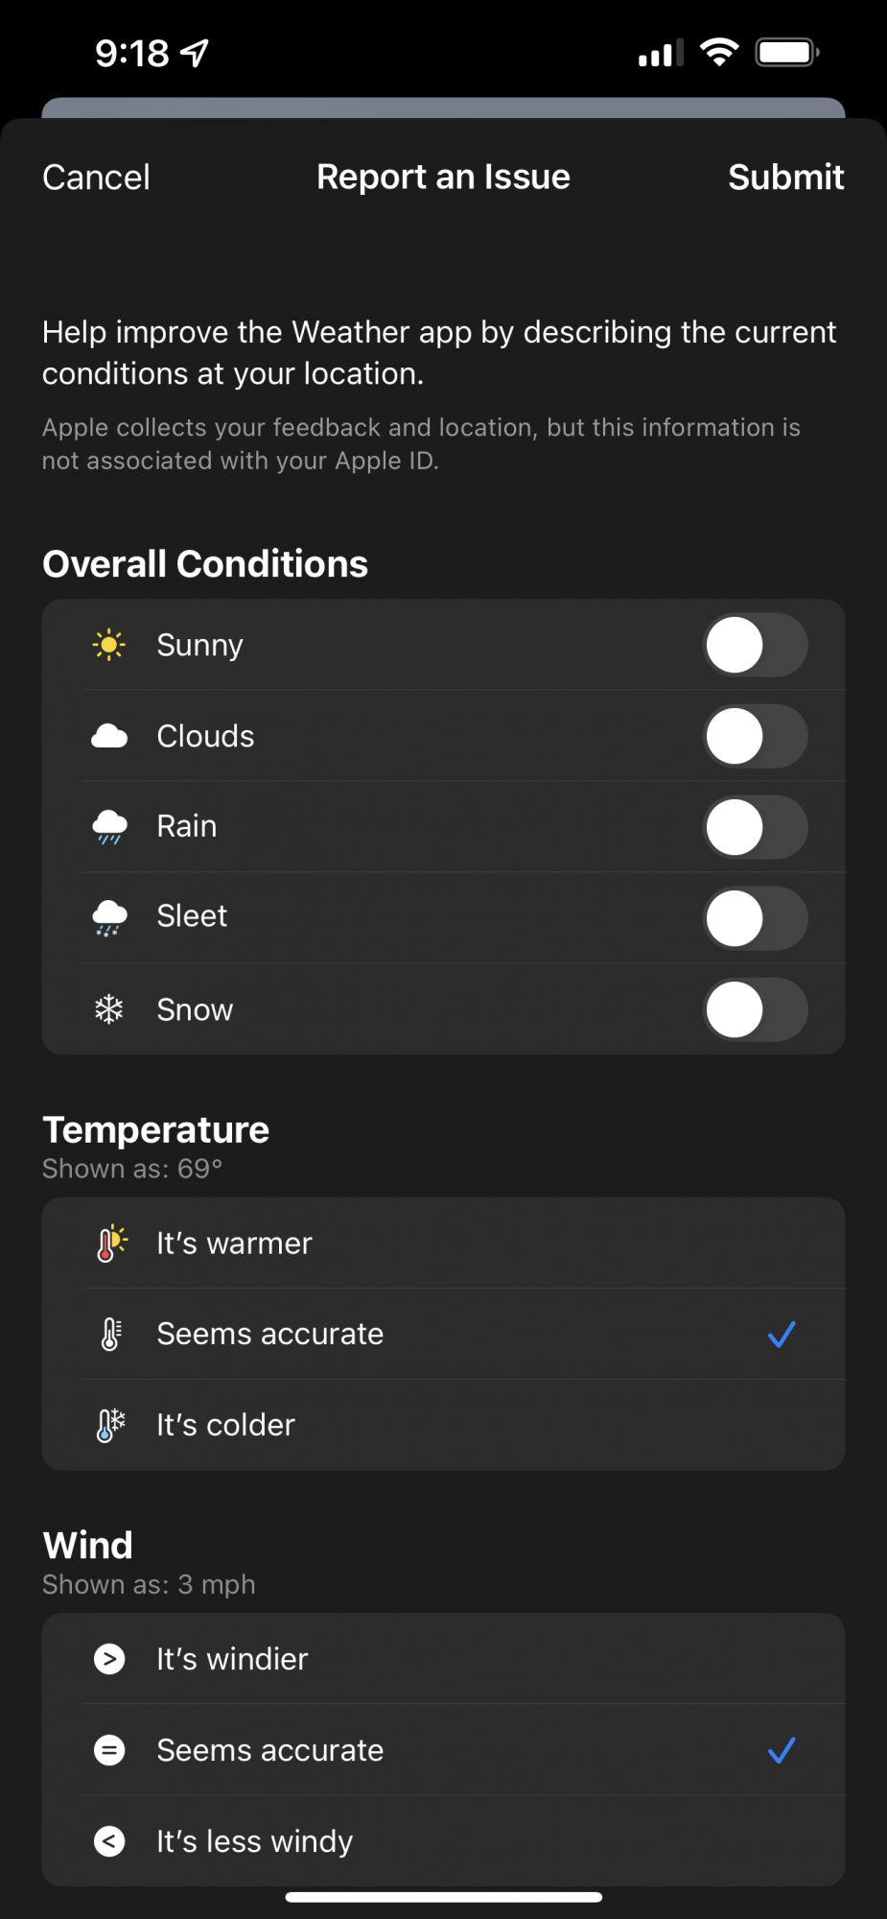Image resolution: width=887 pixels, height=1919 pixels.
Task: Select "It's warmer" temperature option
Action: (235, 1244)
